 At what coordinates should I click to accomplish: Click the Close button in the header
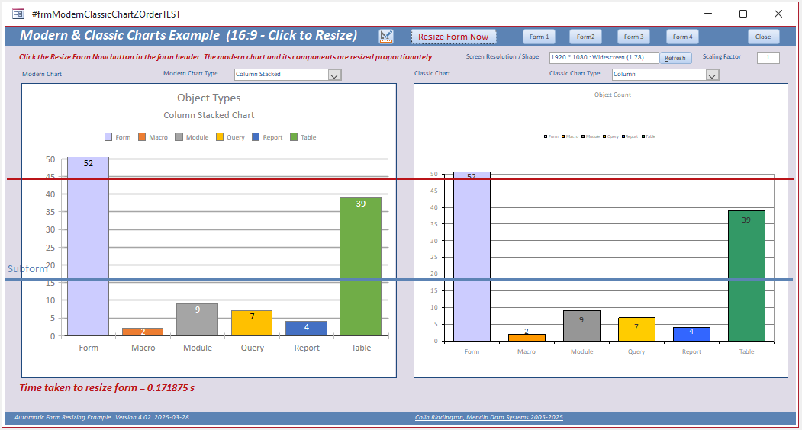[763, 37]
